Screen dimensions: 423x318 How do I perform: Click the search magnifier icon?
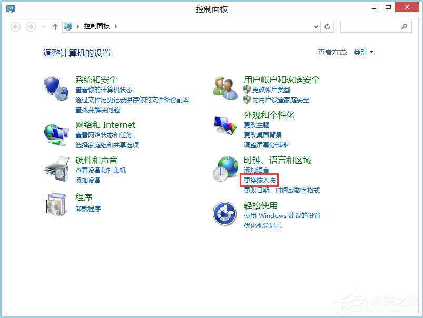(404, 26)
